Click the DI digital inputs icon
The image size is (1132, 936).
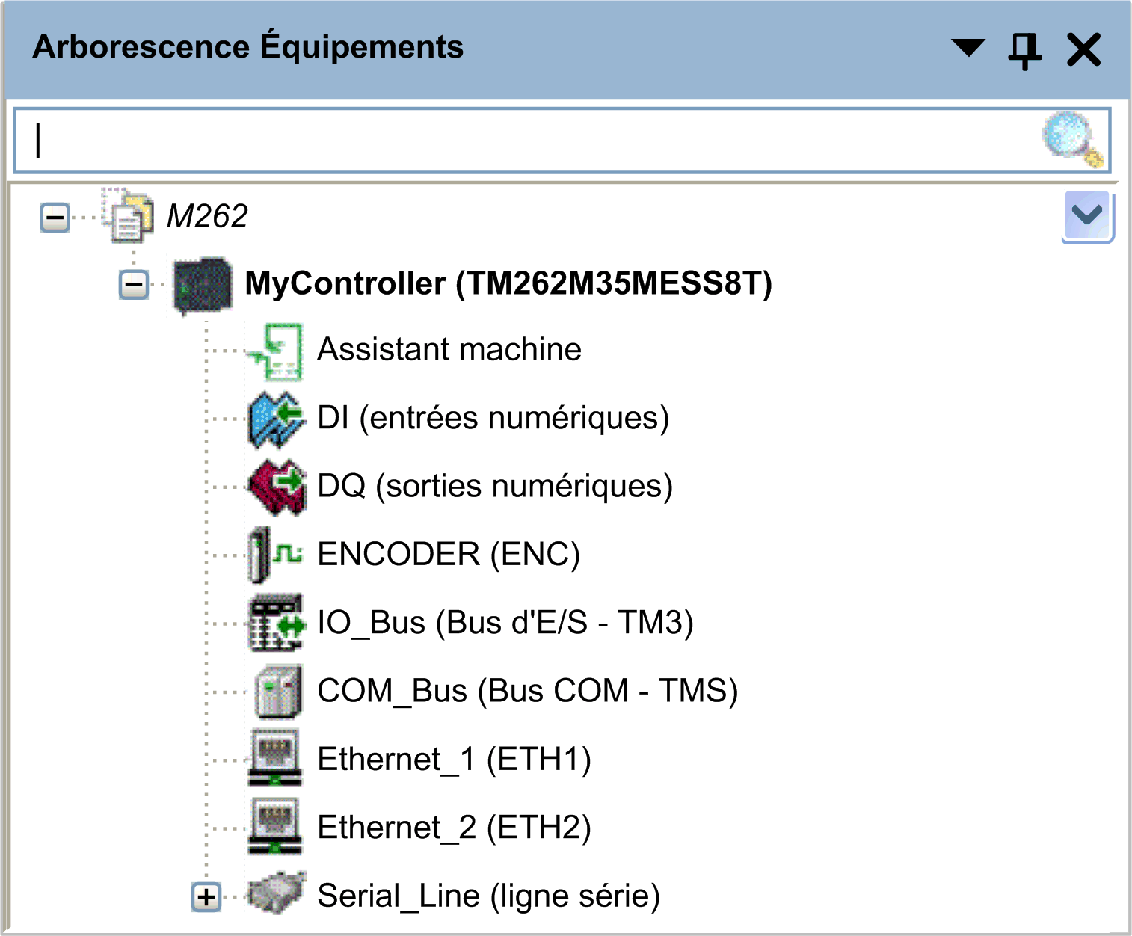click(x=276, y=419)
